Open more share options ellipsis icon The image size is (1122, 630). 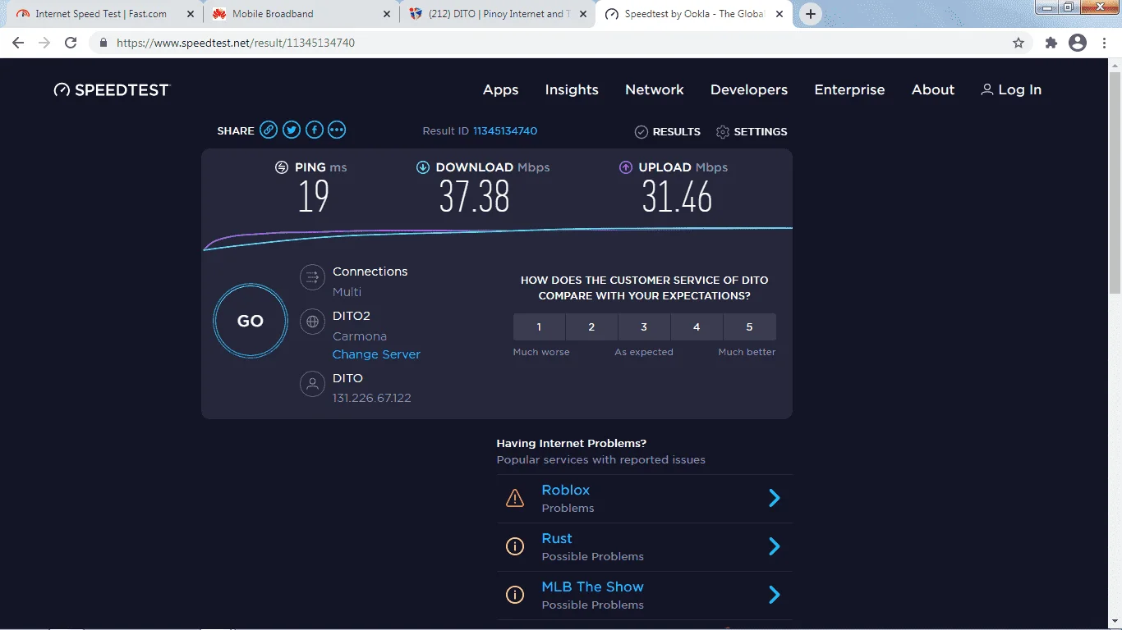(337, 130)
